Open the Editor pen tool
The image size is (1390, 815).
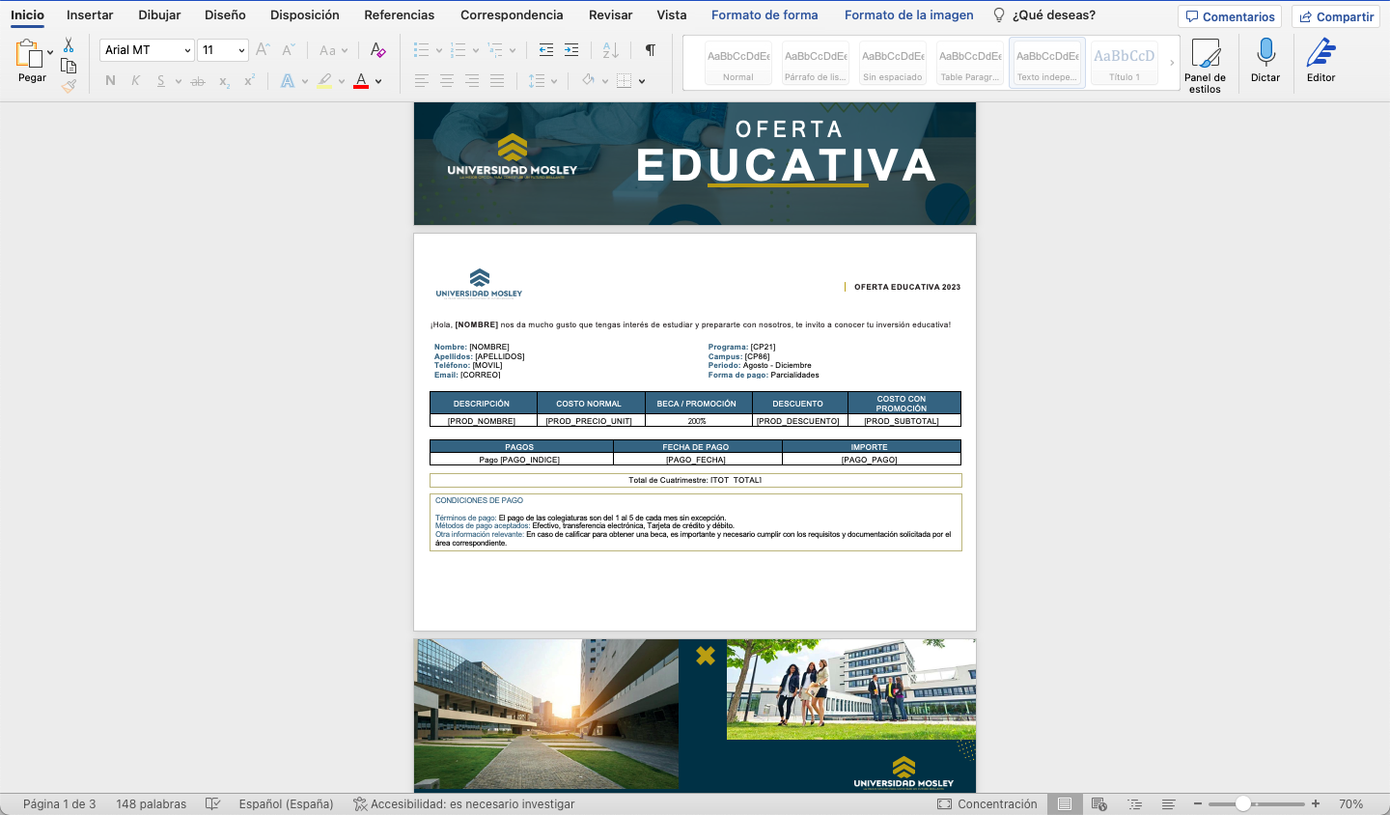pos(1321,61)
